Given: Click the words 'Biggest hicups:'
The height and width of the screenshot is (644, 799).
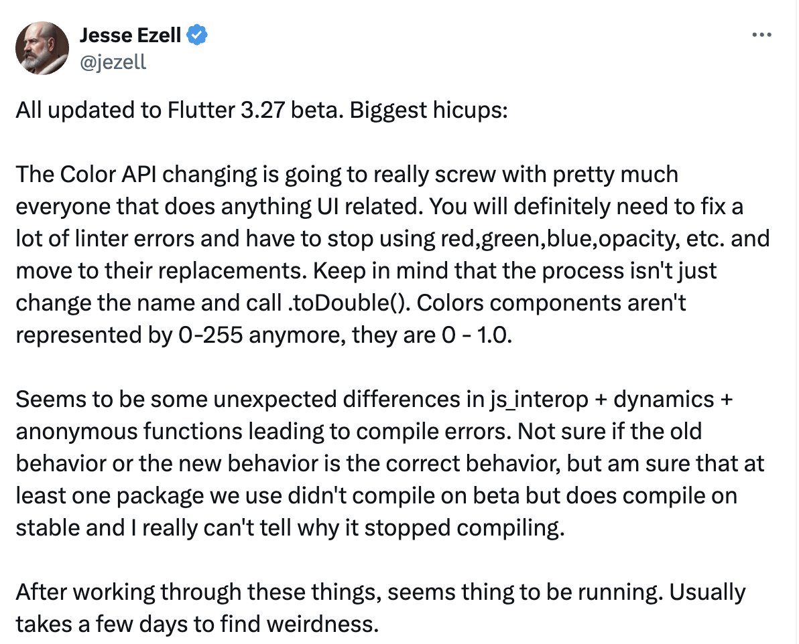Looking at the screenshot, I should 429,110.
